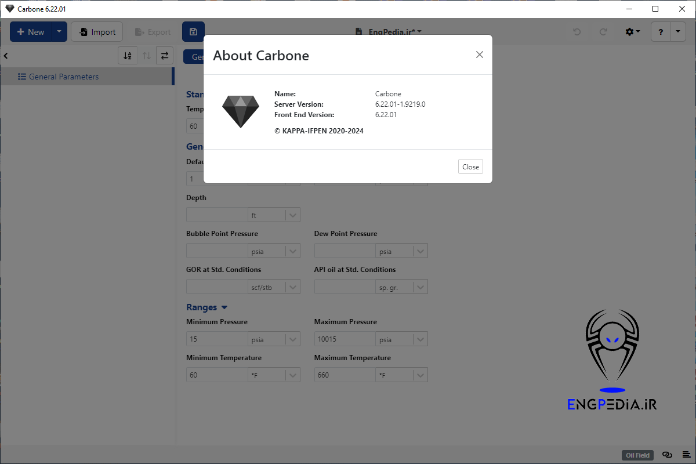
Task: Click the alphabetical A-Z sort icon
Action: click(x=128, y=56)
